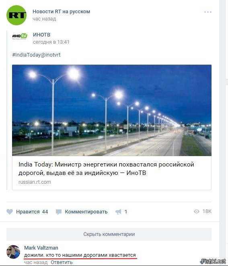Click the comment speech bubble icon
This screenshot has width=228, height=266.
point(59,212)
